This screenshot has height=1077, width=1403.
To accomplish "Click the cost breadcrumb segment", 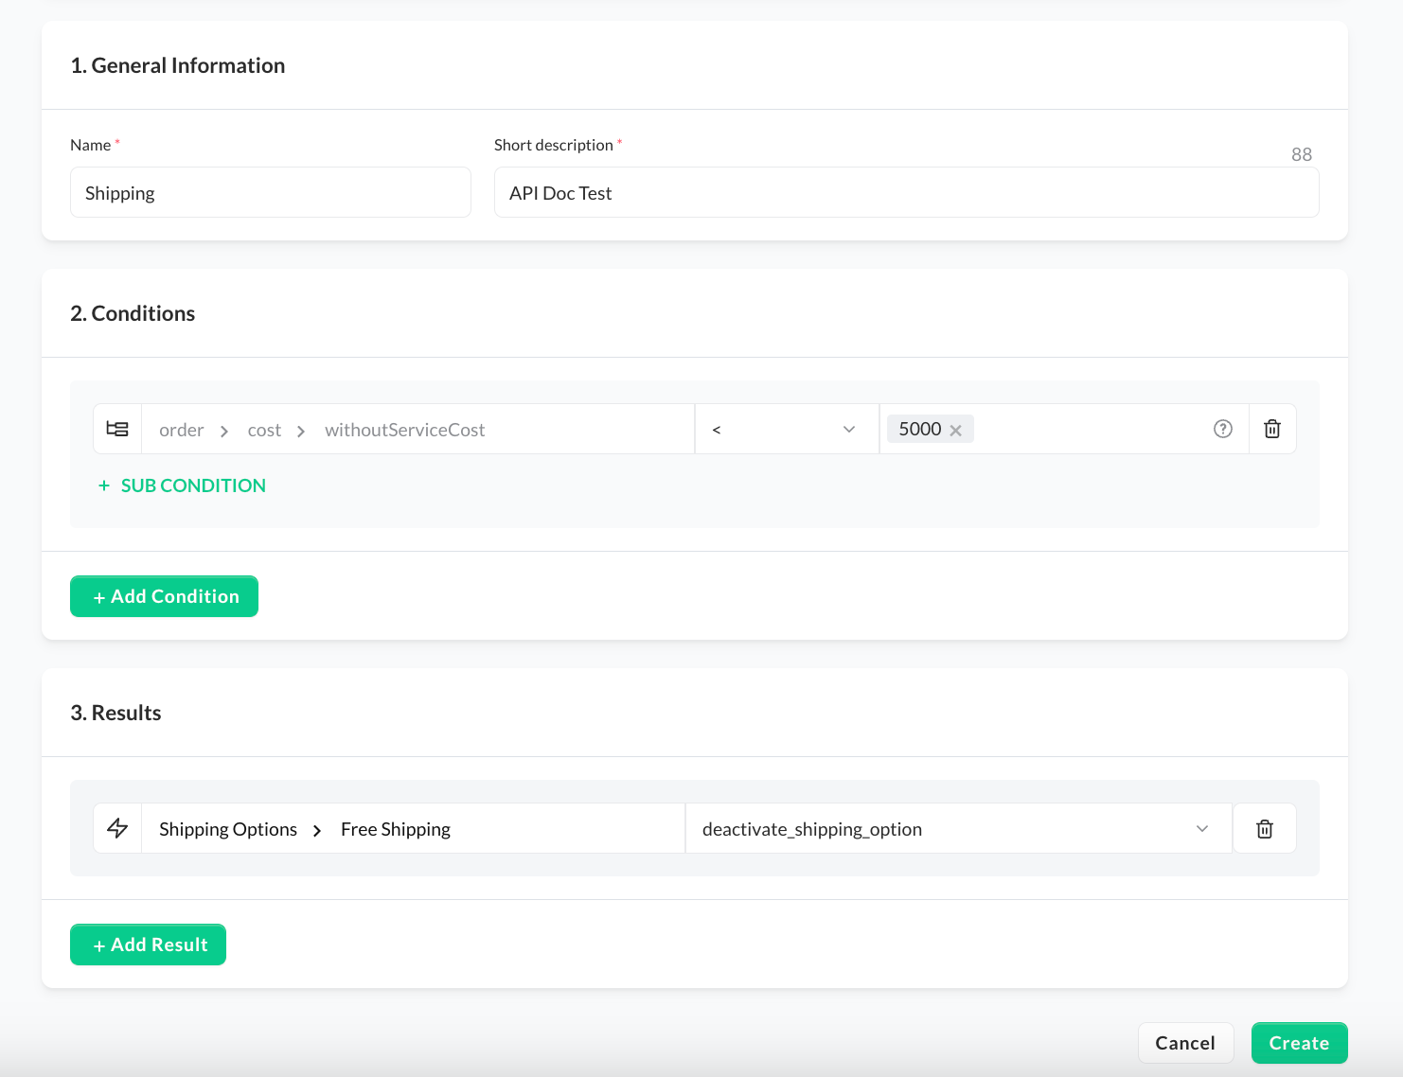I will point(264,431).
